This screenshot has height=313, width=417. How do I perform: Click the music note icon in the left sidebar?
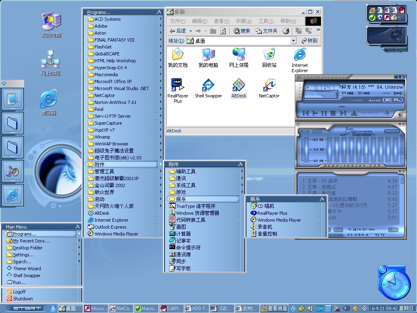tap(12, 171)
